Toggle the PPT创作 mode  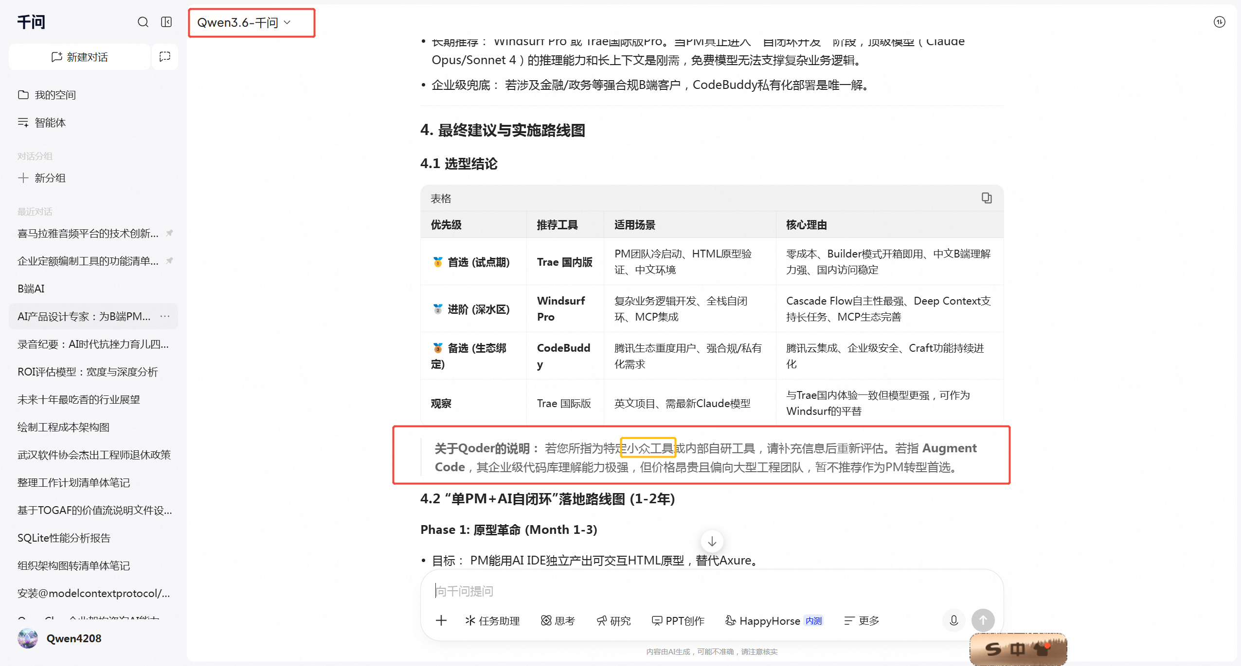[x=678, y=620]
